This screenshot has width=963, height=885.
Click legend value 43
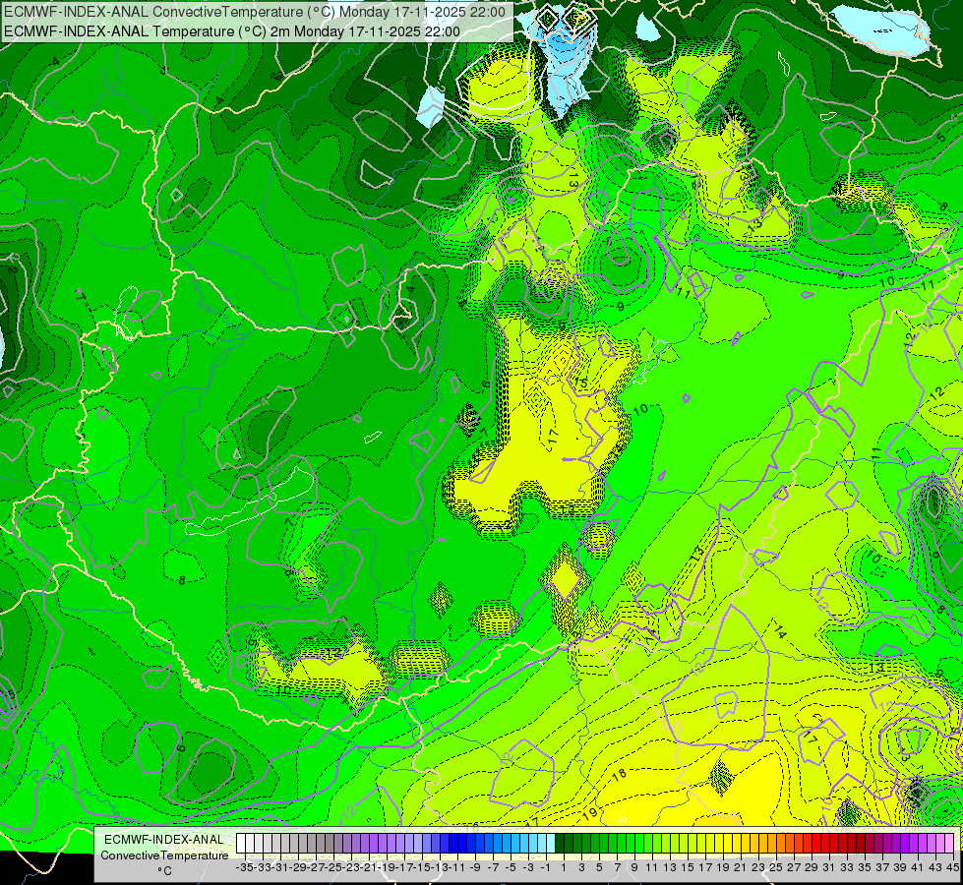935,868
